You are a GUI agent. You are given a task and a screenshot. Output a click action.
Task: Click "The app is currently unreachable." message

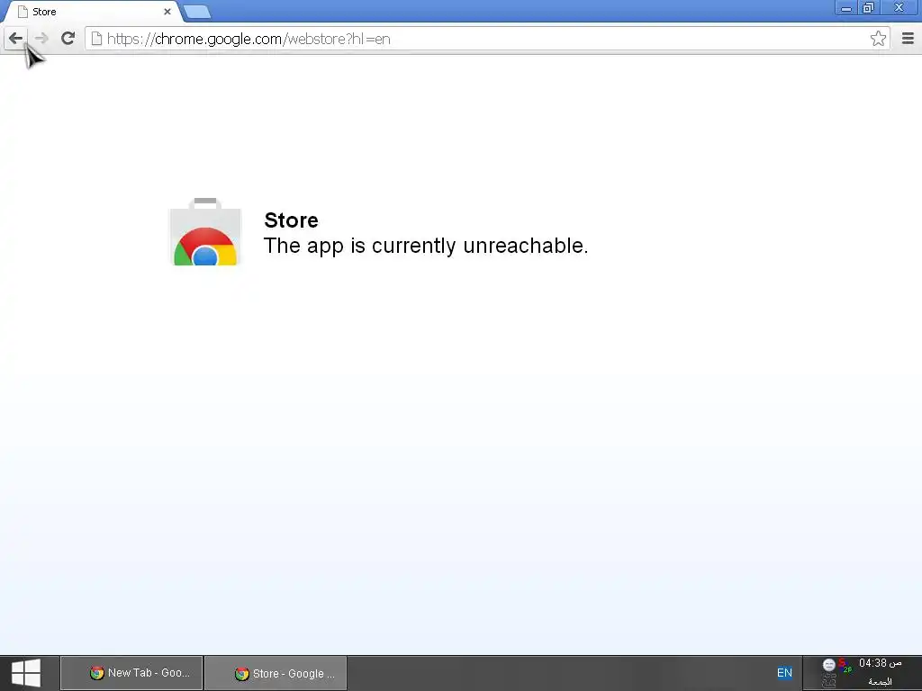[x=426, y=246]
